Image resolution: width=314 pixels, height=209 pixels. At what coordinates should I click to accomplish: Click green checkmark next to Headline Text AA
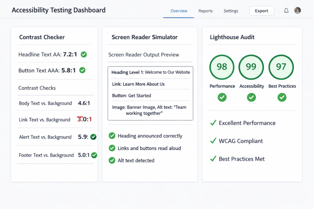point(84,54)
